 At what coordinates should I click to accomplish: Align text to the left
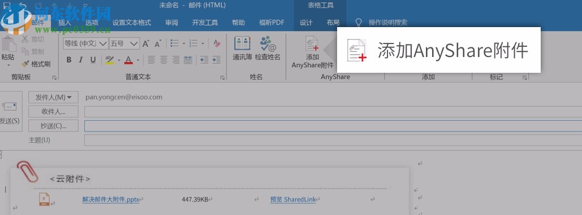[x=152, y=60]
